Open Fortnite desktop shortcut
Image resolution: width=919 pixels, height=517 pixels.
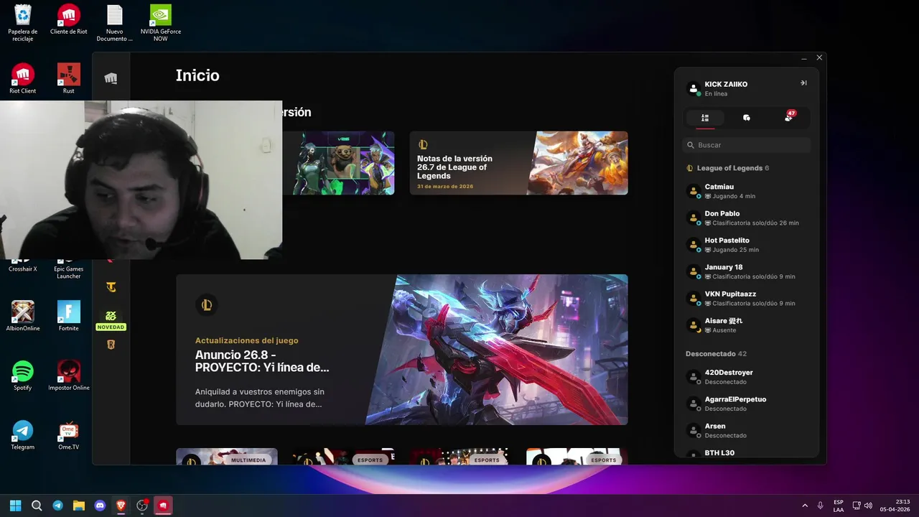(69, 316)
